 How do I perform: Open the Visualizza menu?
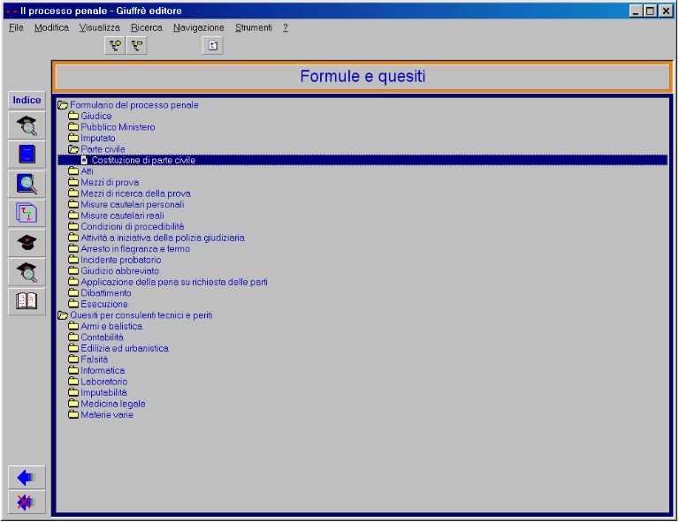pyautogui.click(x=100, y=27)
